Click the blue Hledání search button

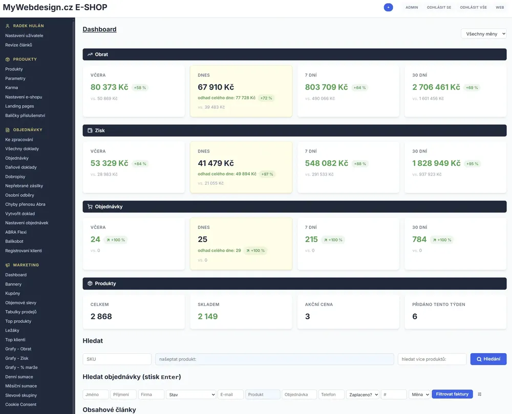click(488, 359)
